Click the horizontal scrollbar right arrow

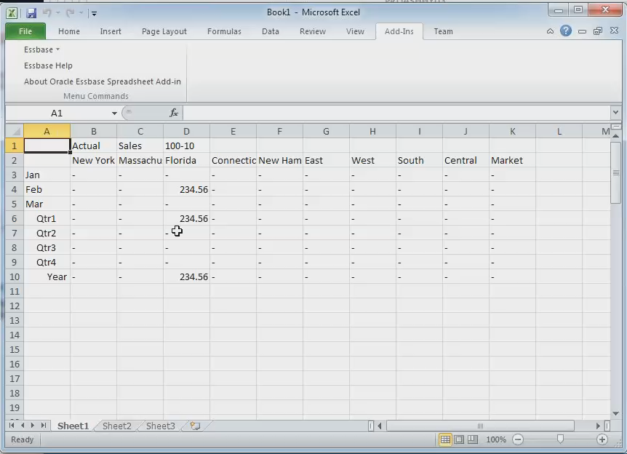coord(598,426)
